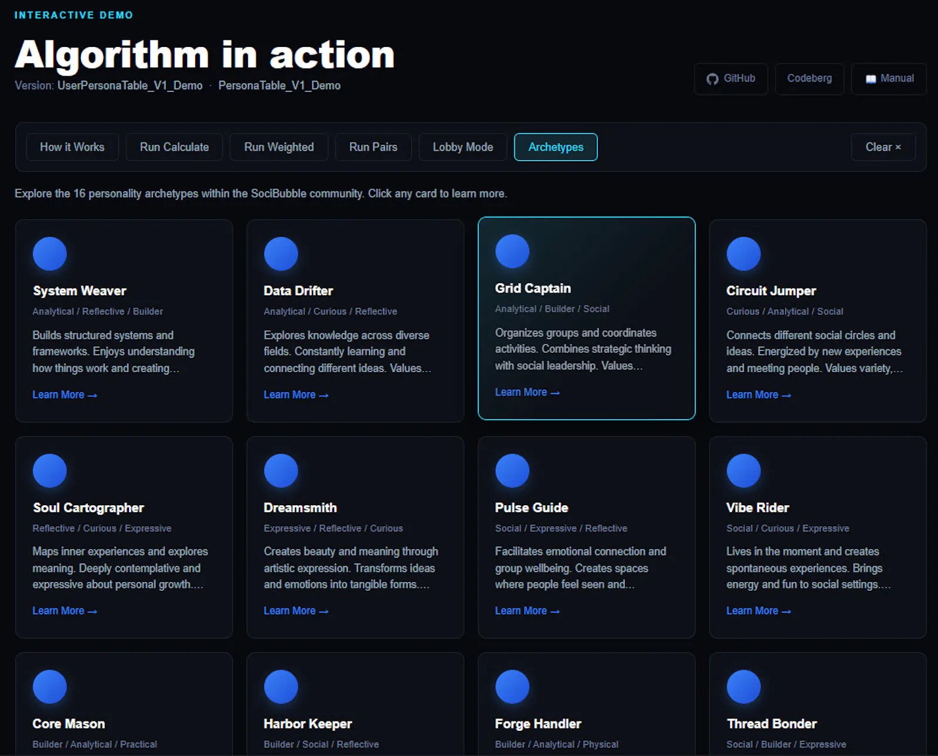The height and width of the screenshot is (756, 938).
Task: Click the Circuit Jumper card title
Action: click(771, 291)
